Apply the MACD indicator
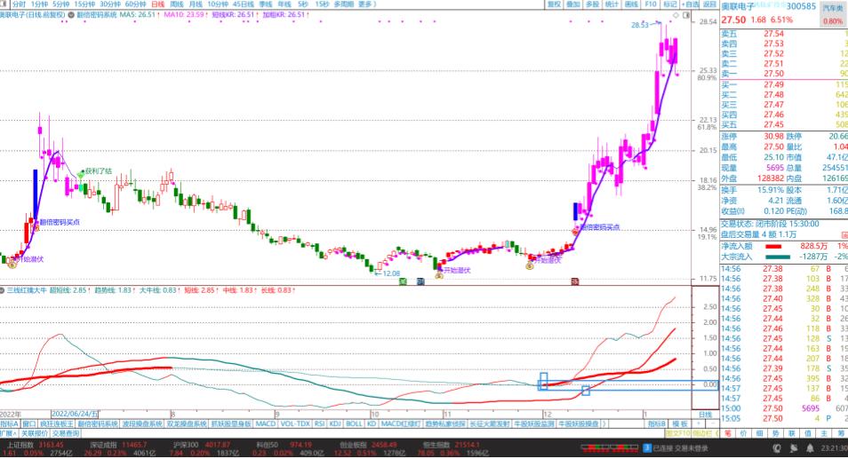Image resolution: width=848 pixels, height=459 pixels. pyautogui.click(x=266, y=423)
